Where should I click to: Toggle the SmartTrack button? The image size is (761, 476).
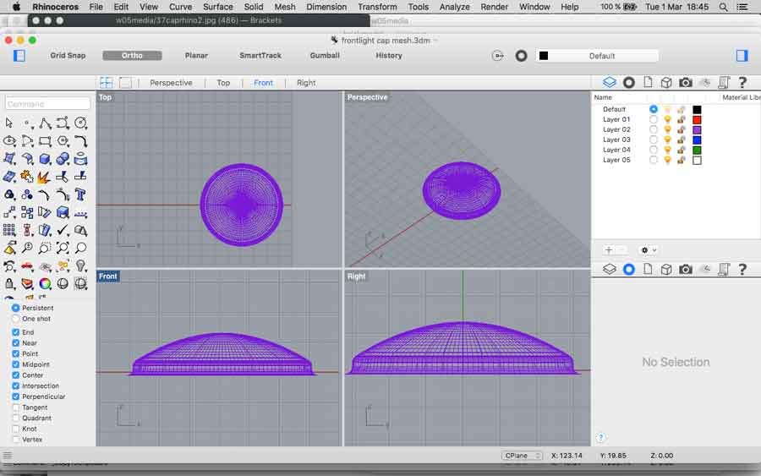(260, 56)
